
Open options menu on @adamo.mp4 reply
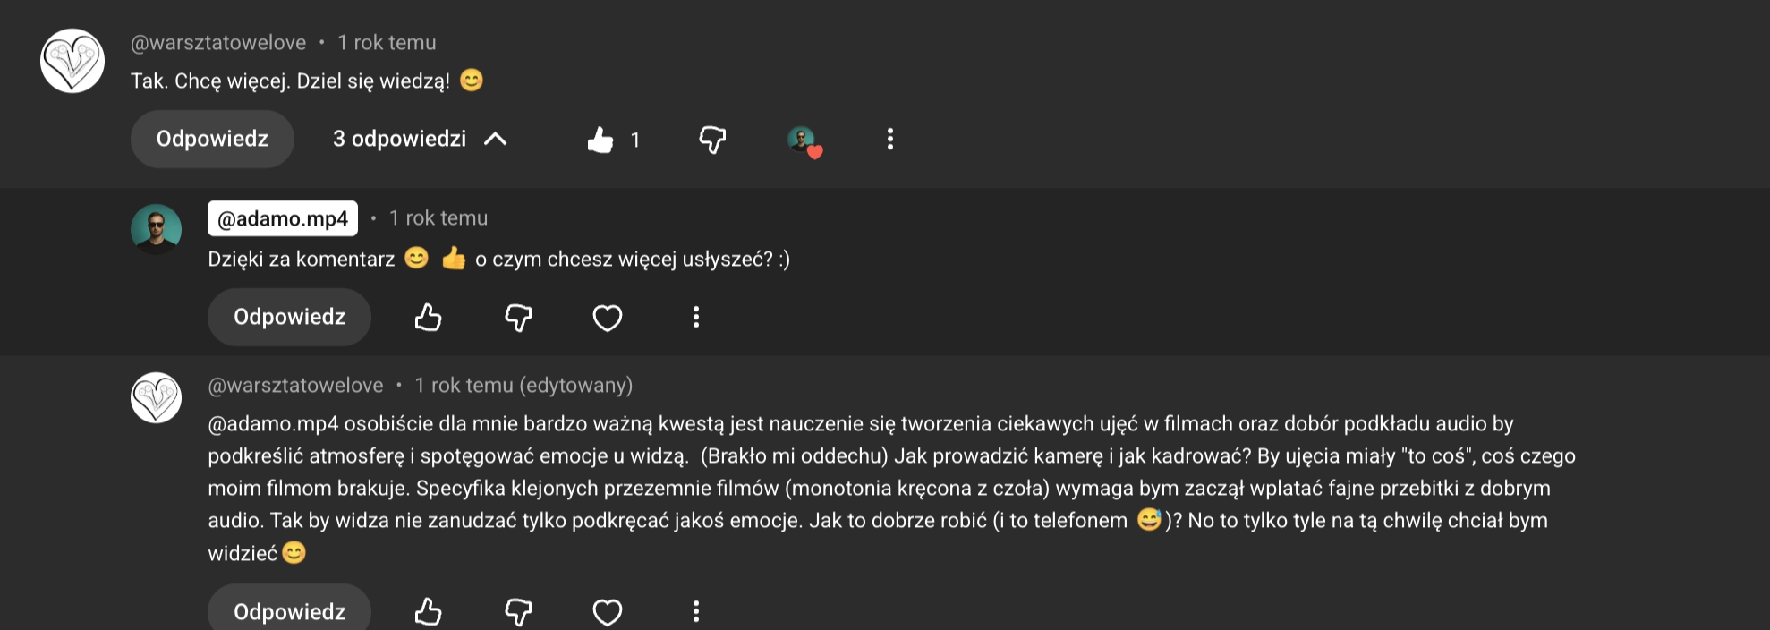(696, 318)
